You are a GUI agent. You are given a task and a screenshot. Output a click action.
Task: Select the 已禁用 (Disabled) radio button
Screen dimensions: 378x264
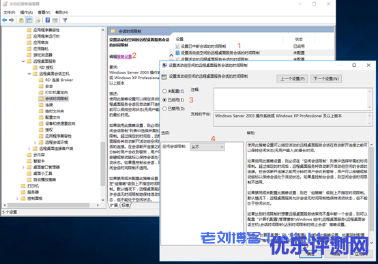164,108
